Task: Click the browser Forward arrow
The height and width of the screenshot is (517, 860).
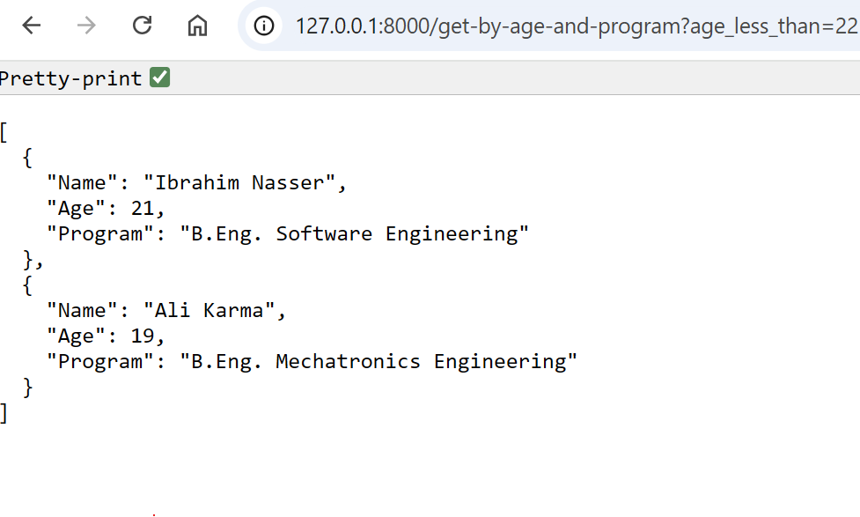Action: point(86,26)
